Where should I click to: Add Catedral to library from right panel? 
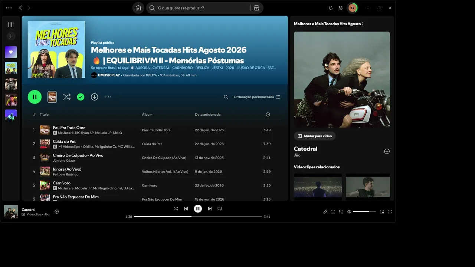(387, 151)
